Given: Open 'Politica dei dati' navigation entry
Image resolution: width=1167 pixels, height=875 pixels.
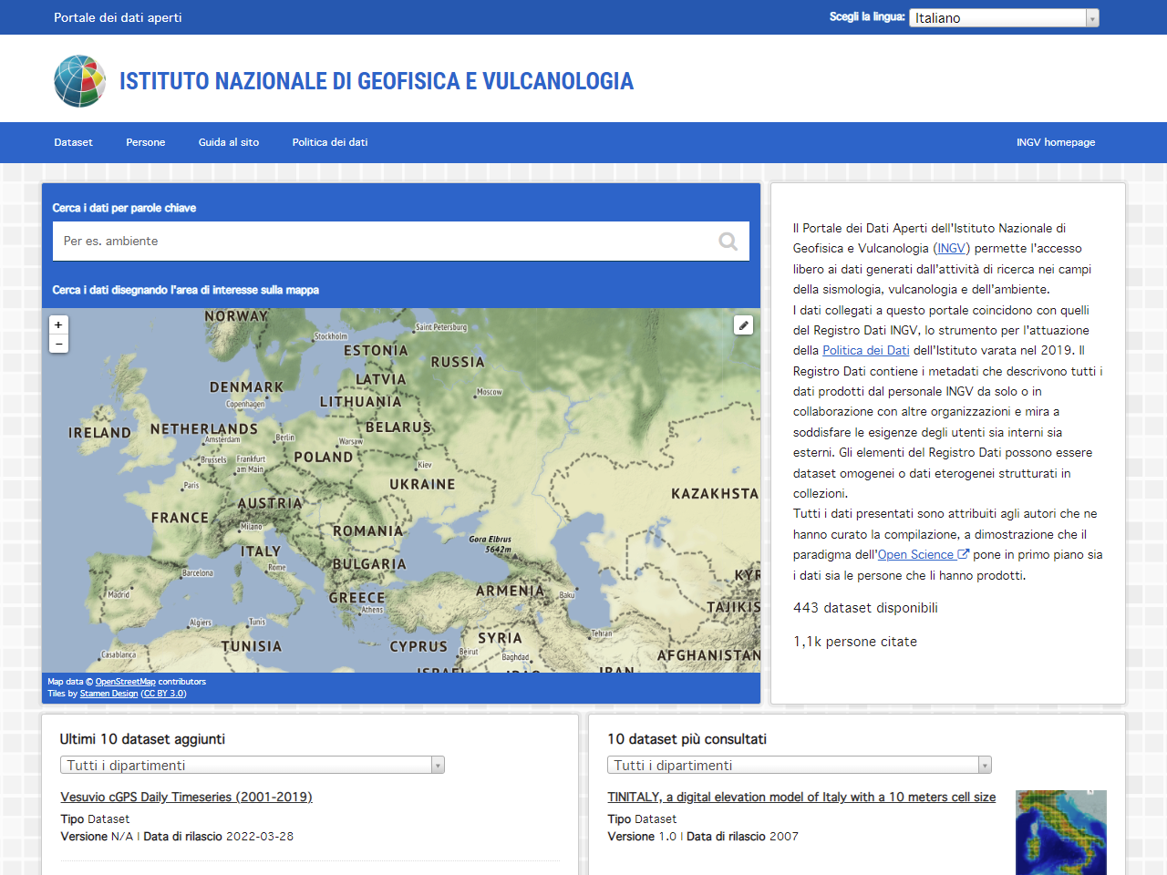Looking at the screenshot, I should click(x=330, y=142).
